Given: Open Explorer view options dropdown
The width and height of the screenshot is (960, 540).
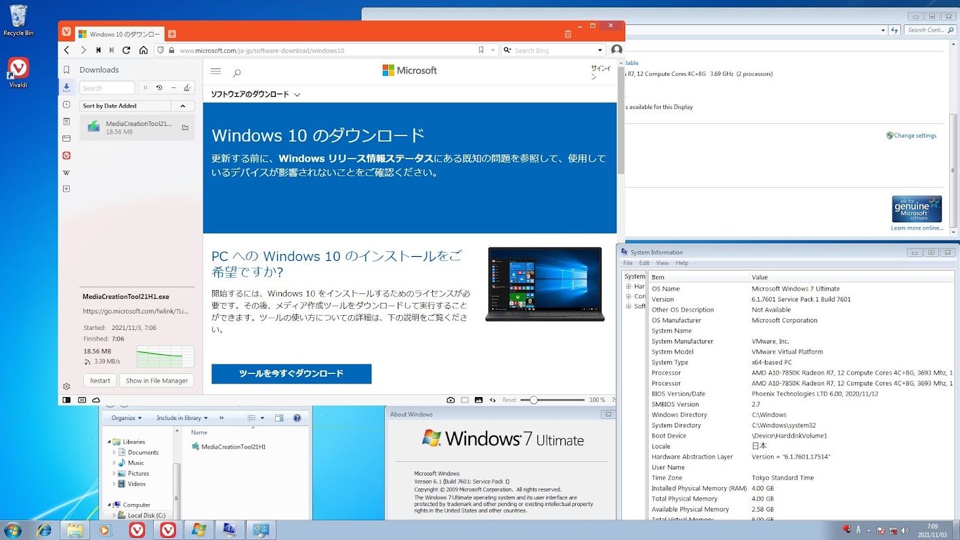Looking at the screenshot, I should click(262, 418).
